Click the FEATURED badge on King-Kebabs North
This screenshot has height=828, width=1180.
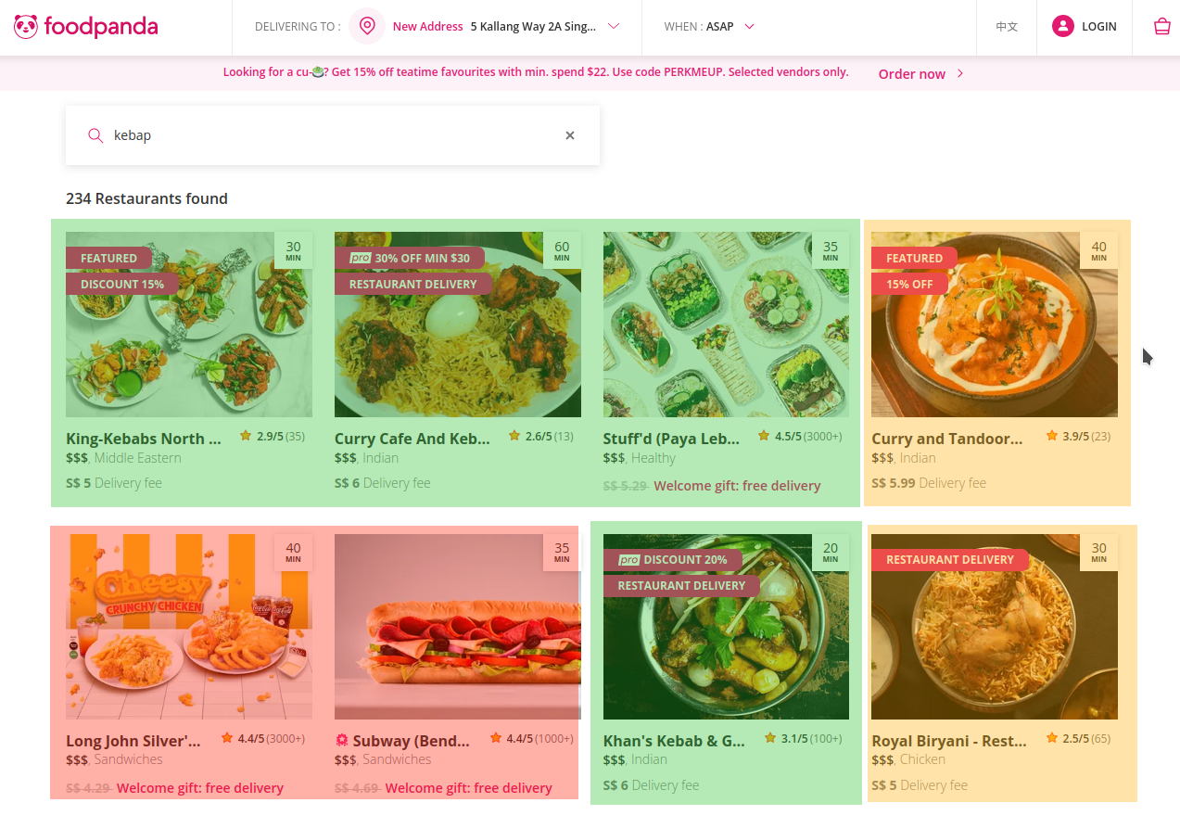click(x=108, y=259)
